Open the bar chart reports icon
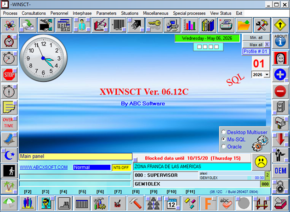The width and height of the screenshot is (290, 212). click(x=190, y=25)
